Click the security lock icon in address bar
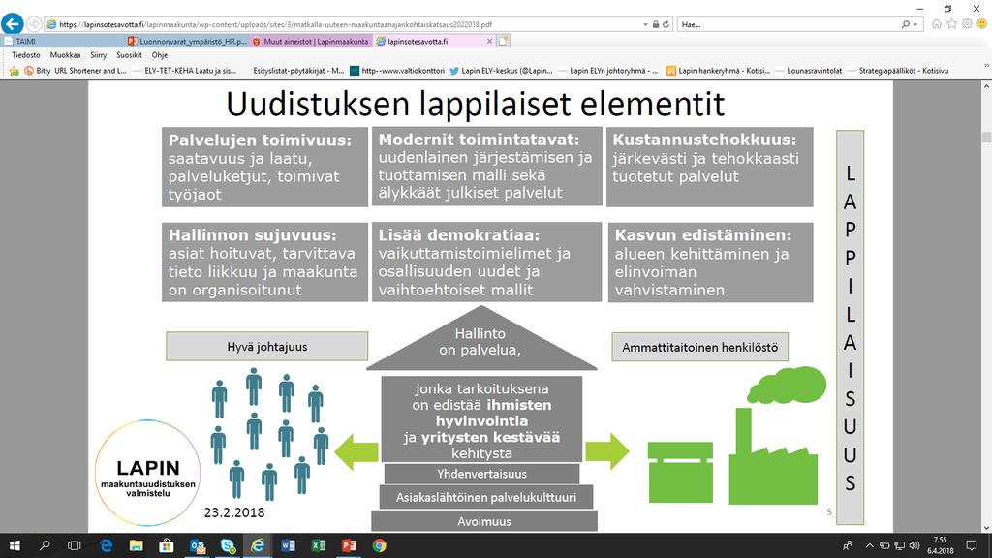 tap(656, 24)
